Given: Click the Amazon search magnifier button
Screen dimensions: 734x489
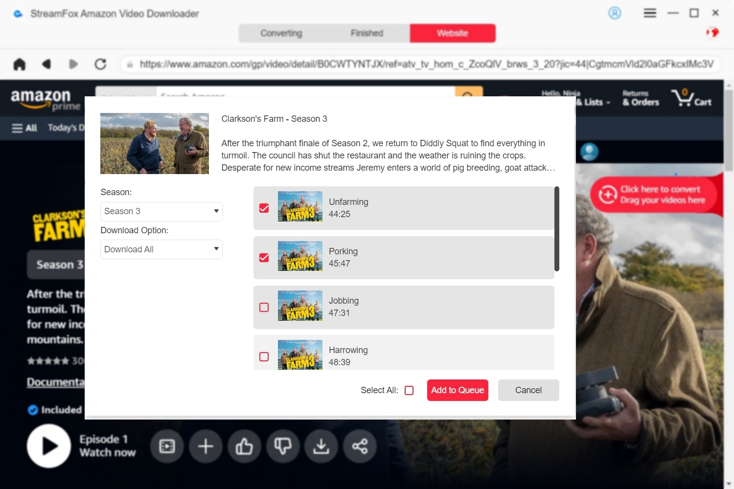Looking at the screenshot, I should pyautogui.click(x=469, y=92).
